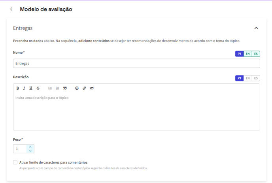
Task: Click the Ativar limite de caracteres label
Action: click(x=53, y=162)
